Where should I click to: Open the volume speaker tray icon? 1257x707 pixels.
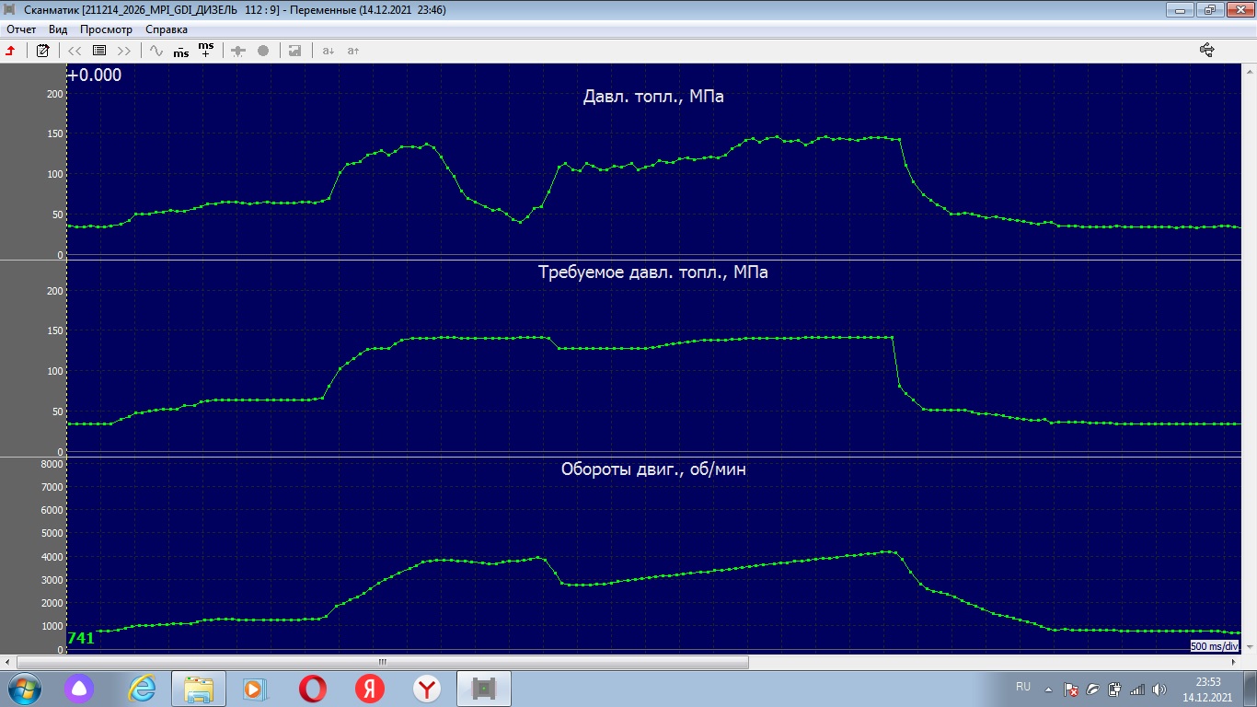tap(1159, 689)
